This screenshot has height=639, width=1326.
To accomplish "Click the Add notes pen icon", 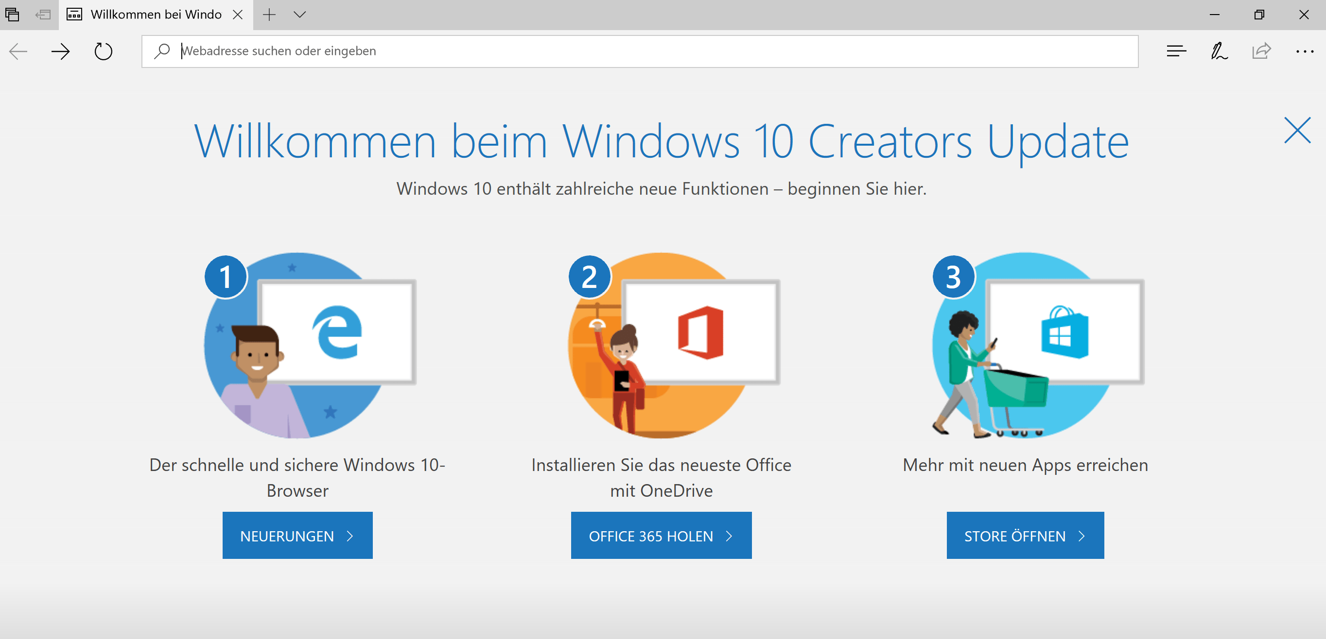I will 1219,51.
